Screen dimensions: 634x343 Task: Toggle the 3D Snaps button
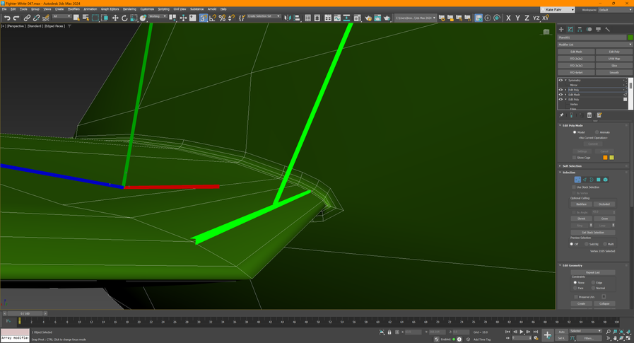point(204,18)
